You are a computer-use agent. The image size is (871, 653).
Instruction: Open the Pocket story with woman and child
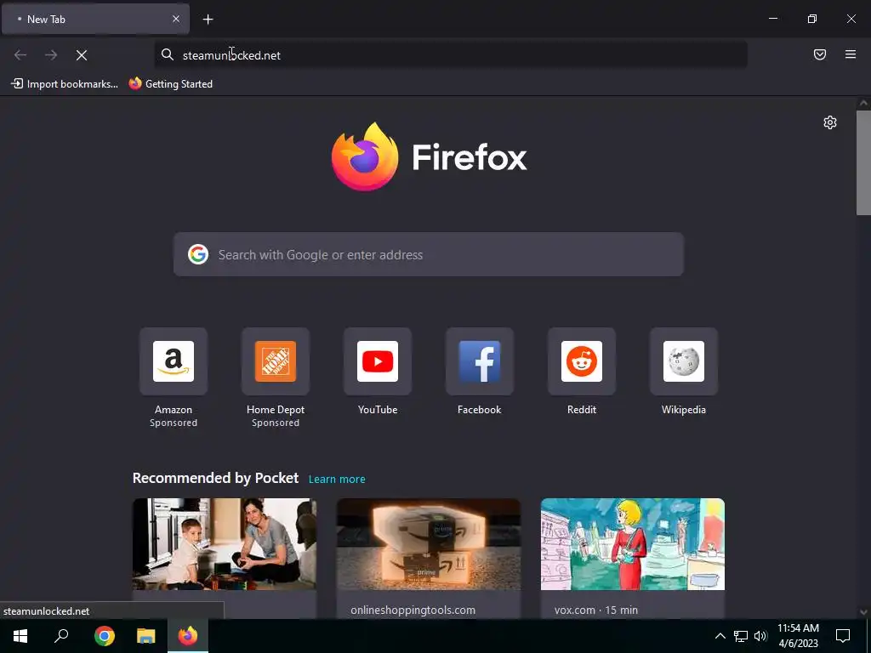[225, 558]
